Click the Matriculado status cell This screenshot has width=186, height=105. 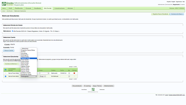(54, 73)
